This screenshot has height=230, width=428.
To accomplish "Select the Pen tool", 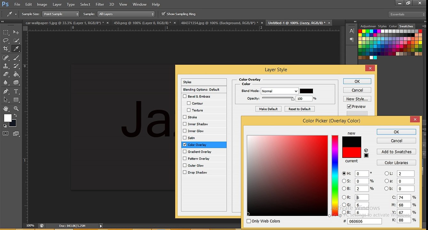I will [x=6, y=91].
